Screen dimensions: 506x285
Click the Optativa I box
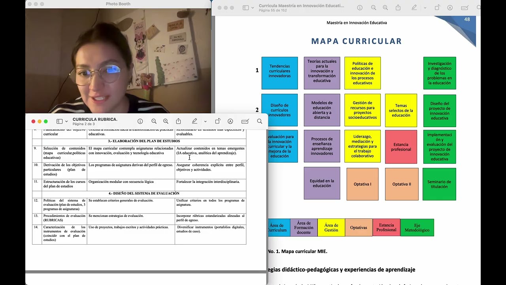click(x=363, y=184)
